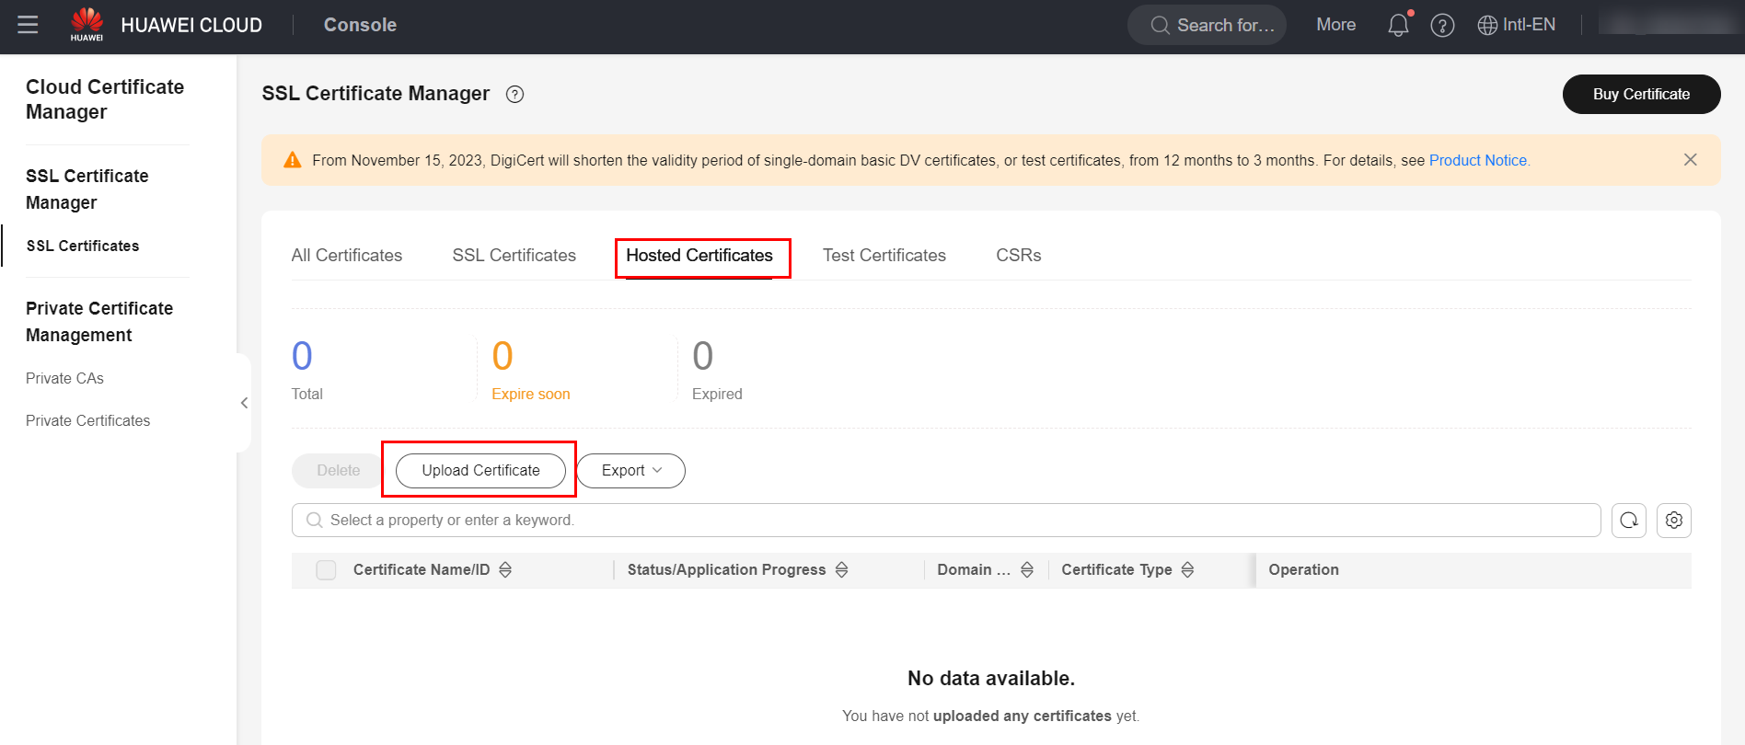Tick the select-all certificates checkbox
The width and height of the screenshot is (1745, 745).
(326, 570)
